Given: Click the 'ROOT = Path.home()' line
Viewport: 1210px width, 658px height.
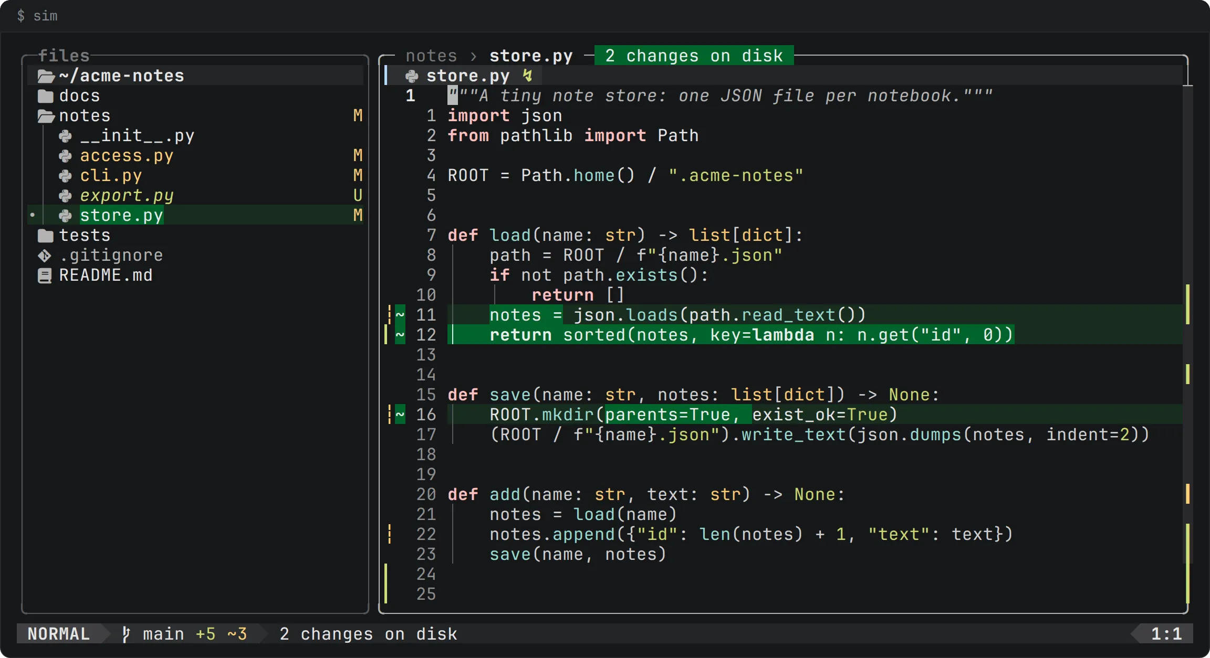Looking at the screenshot, I should point(625,175).
